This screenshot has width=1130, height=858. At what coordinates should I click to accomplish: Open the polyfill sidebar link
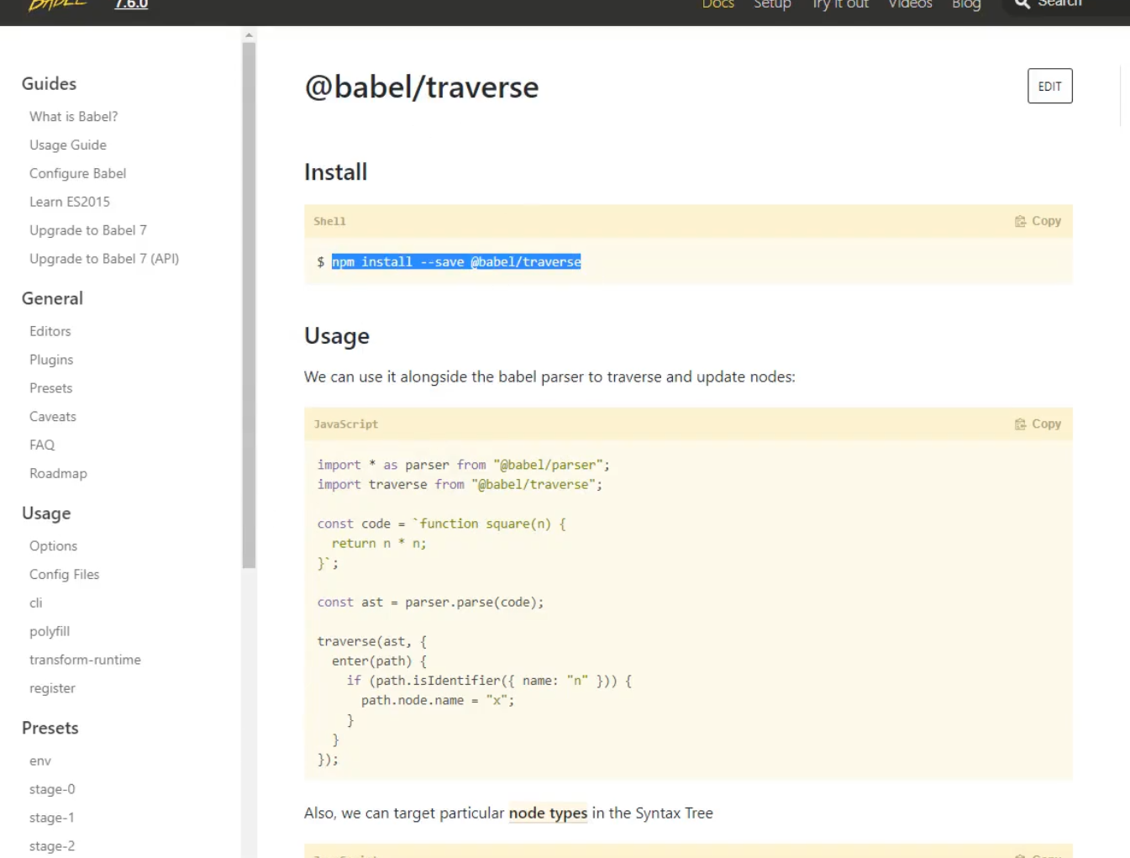pyautogui.click(x=50, y=633)
